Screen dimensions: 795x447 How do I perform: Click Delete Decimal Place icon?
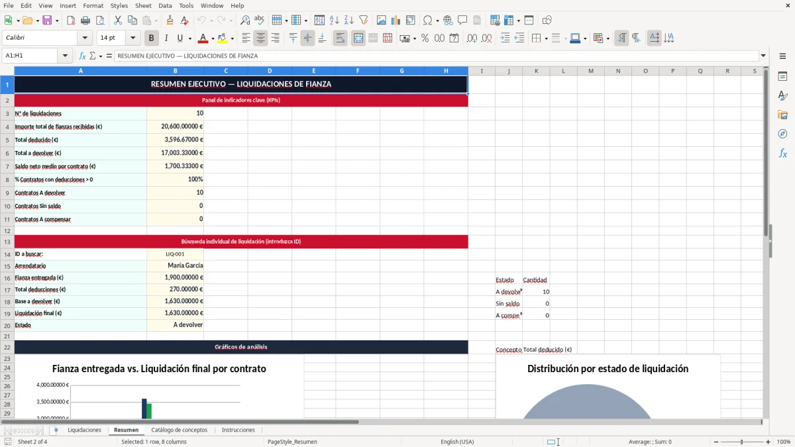pos(486,38)
